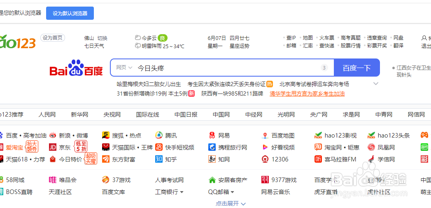The image size is (431, 208).
Task: Open Sina Weibo eye icon
Action: tap(53, 136)
